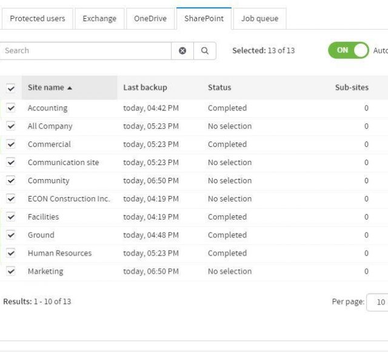
Task: Click No selection status for All Company
Action: [230, 126]
